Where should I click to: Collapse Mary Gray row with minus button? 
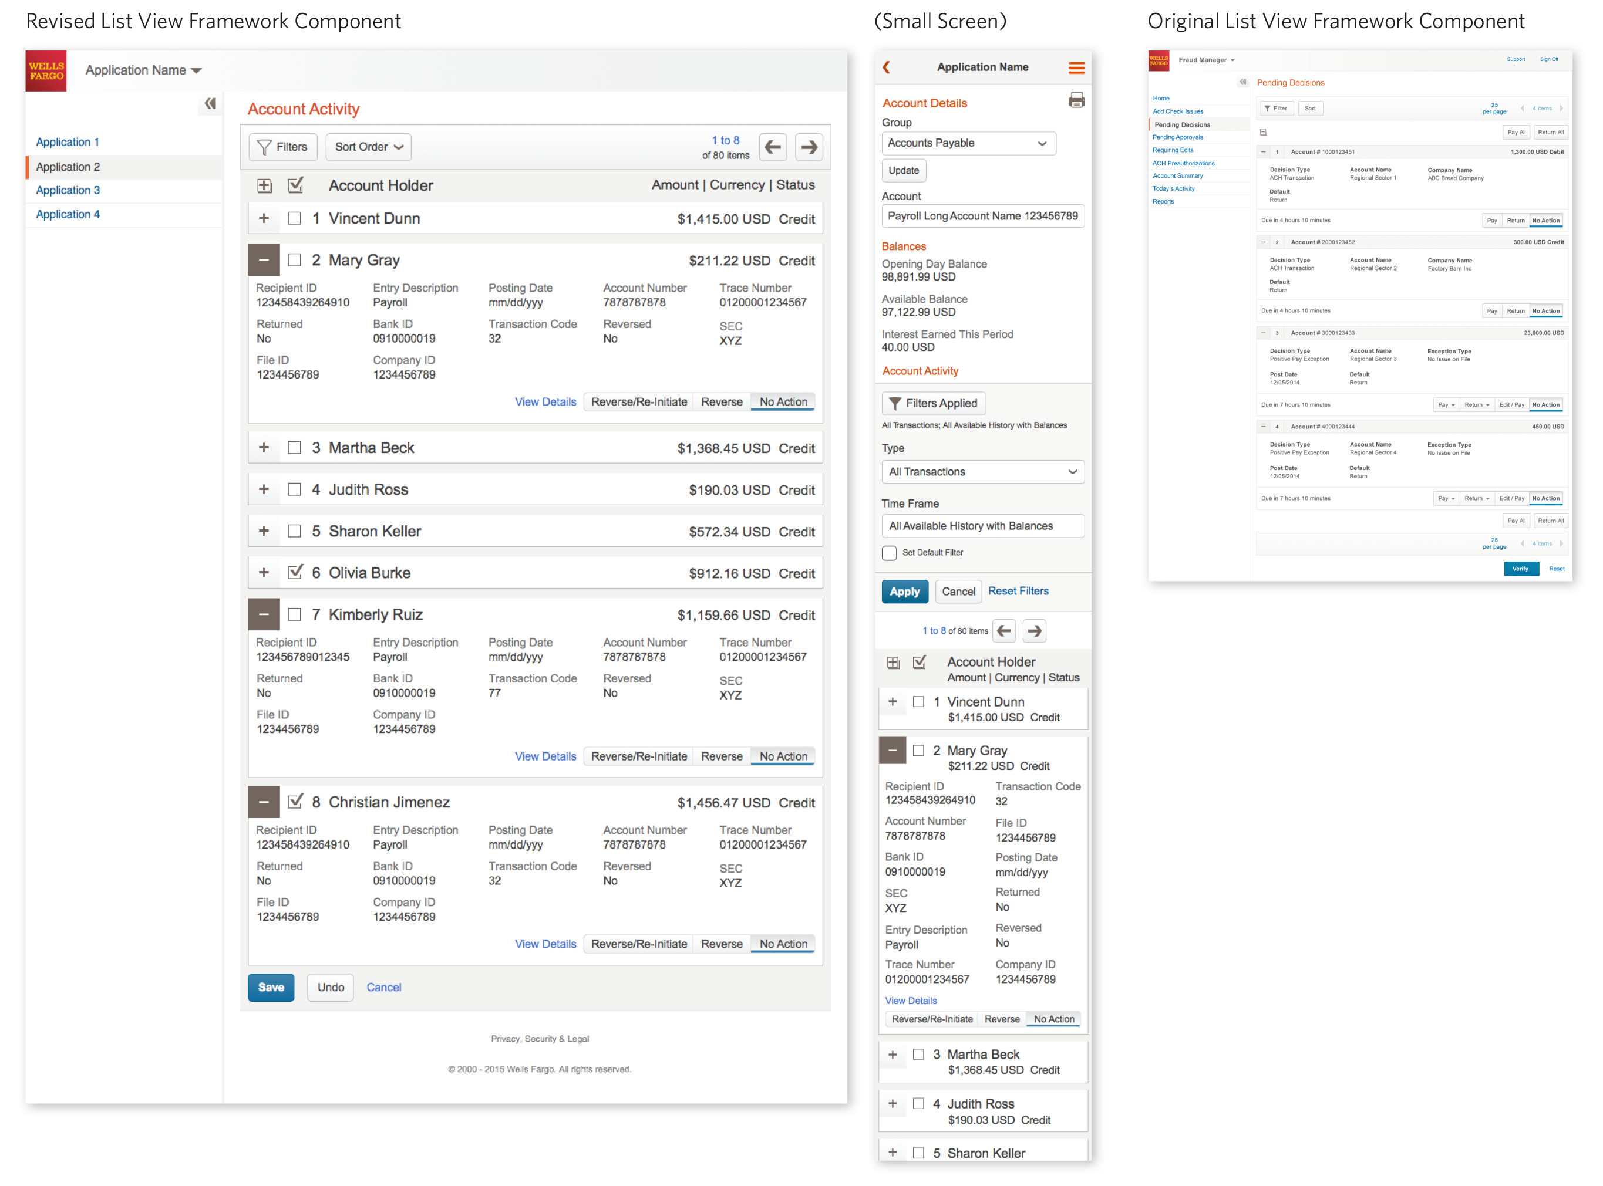pos(264,261)
